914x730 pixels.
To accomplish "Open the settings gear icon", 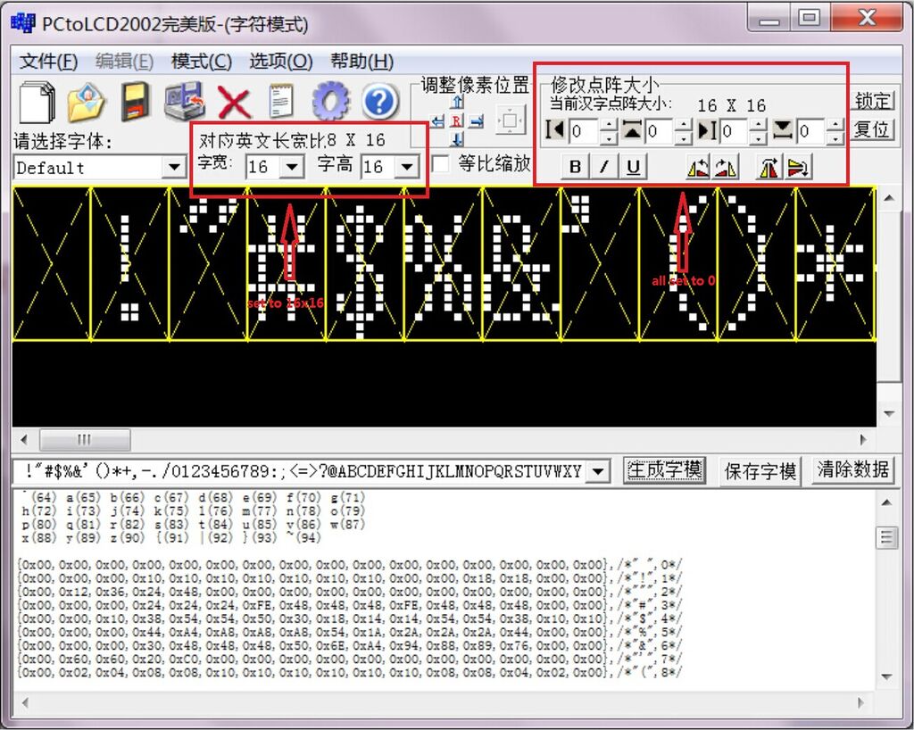I will [x=330, y=102].
